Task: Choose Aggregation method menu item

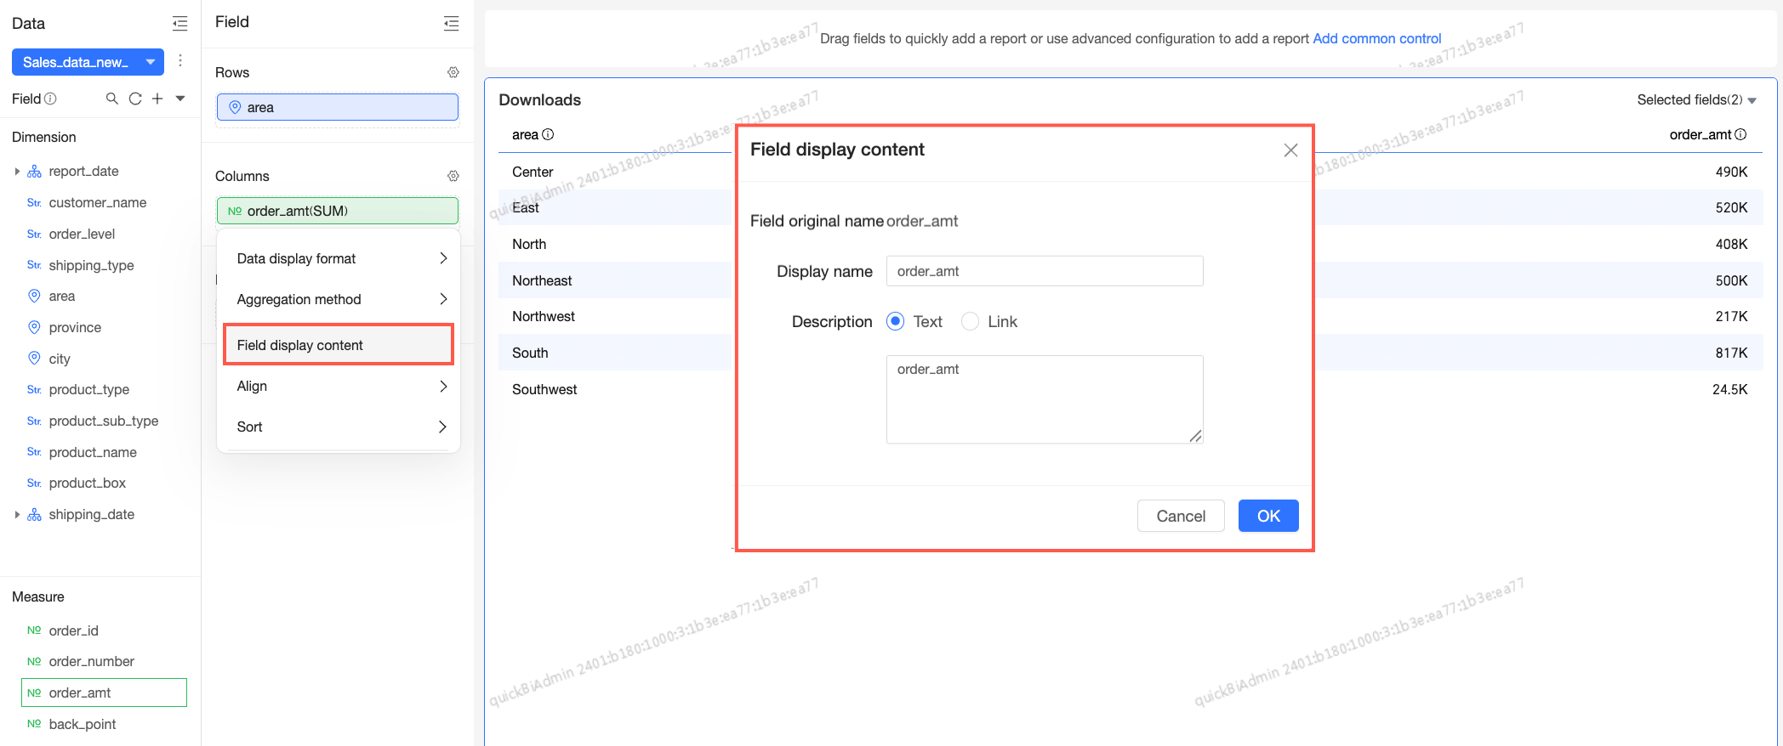Action: click(x=339, y=299)
